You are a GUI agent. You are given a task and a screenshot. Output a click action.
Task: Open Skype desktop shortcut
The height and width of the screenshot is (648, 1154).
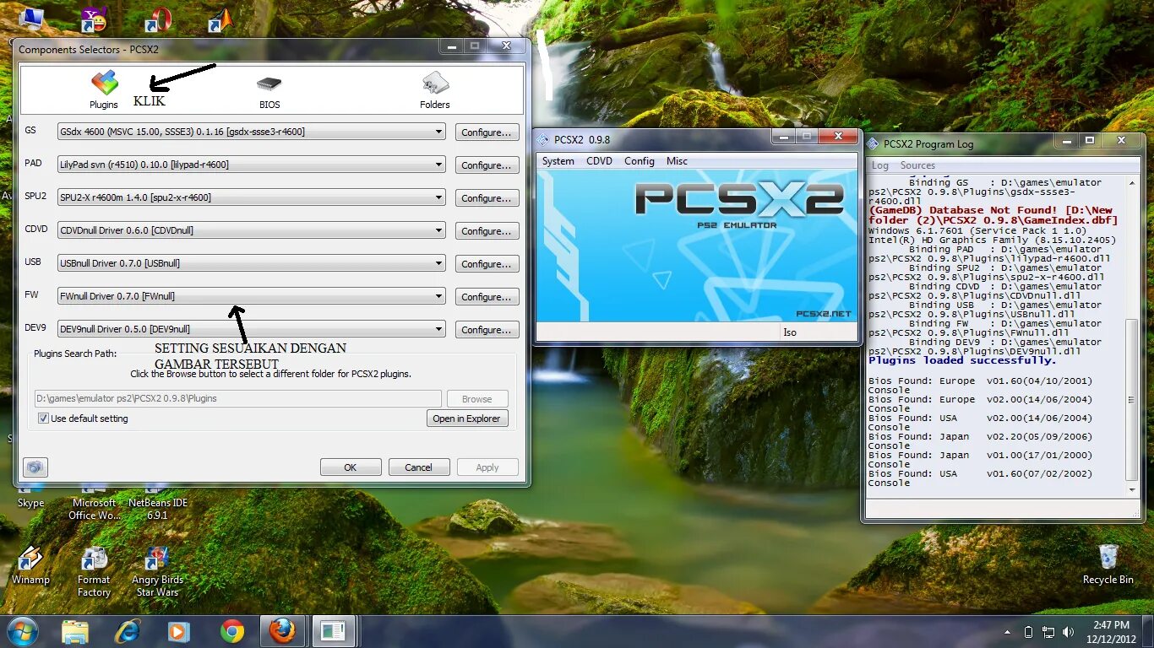tap(30, 495)
